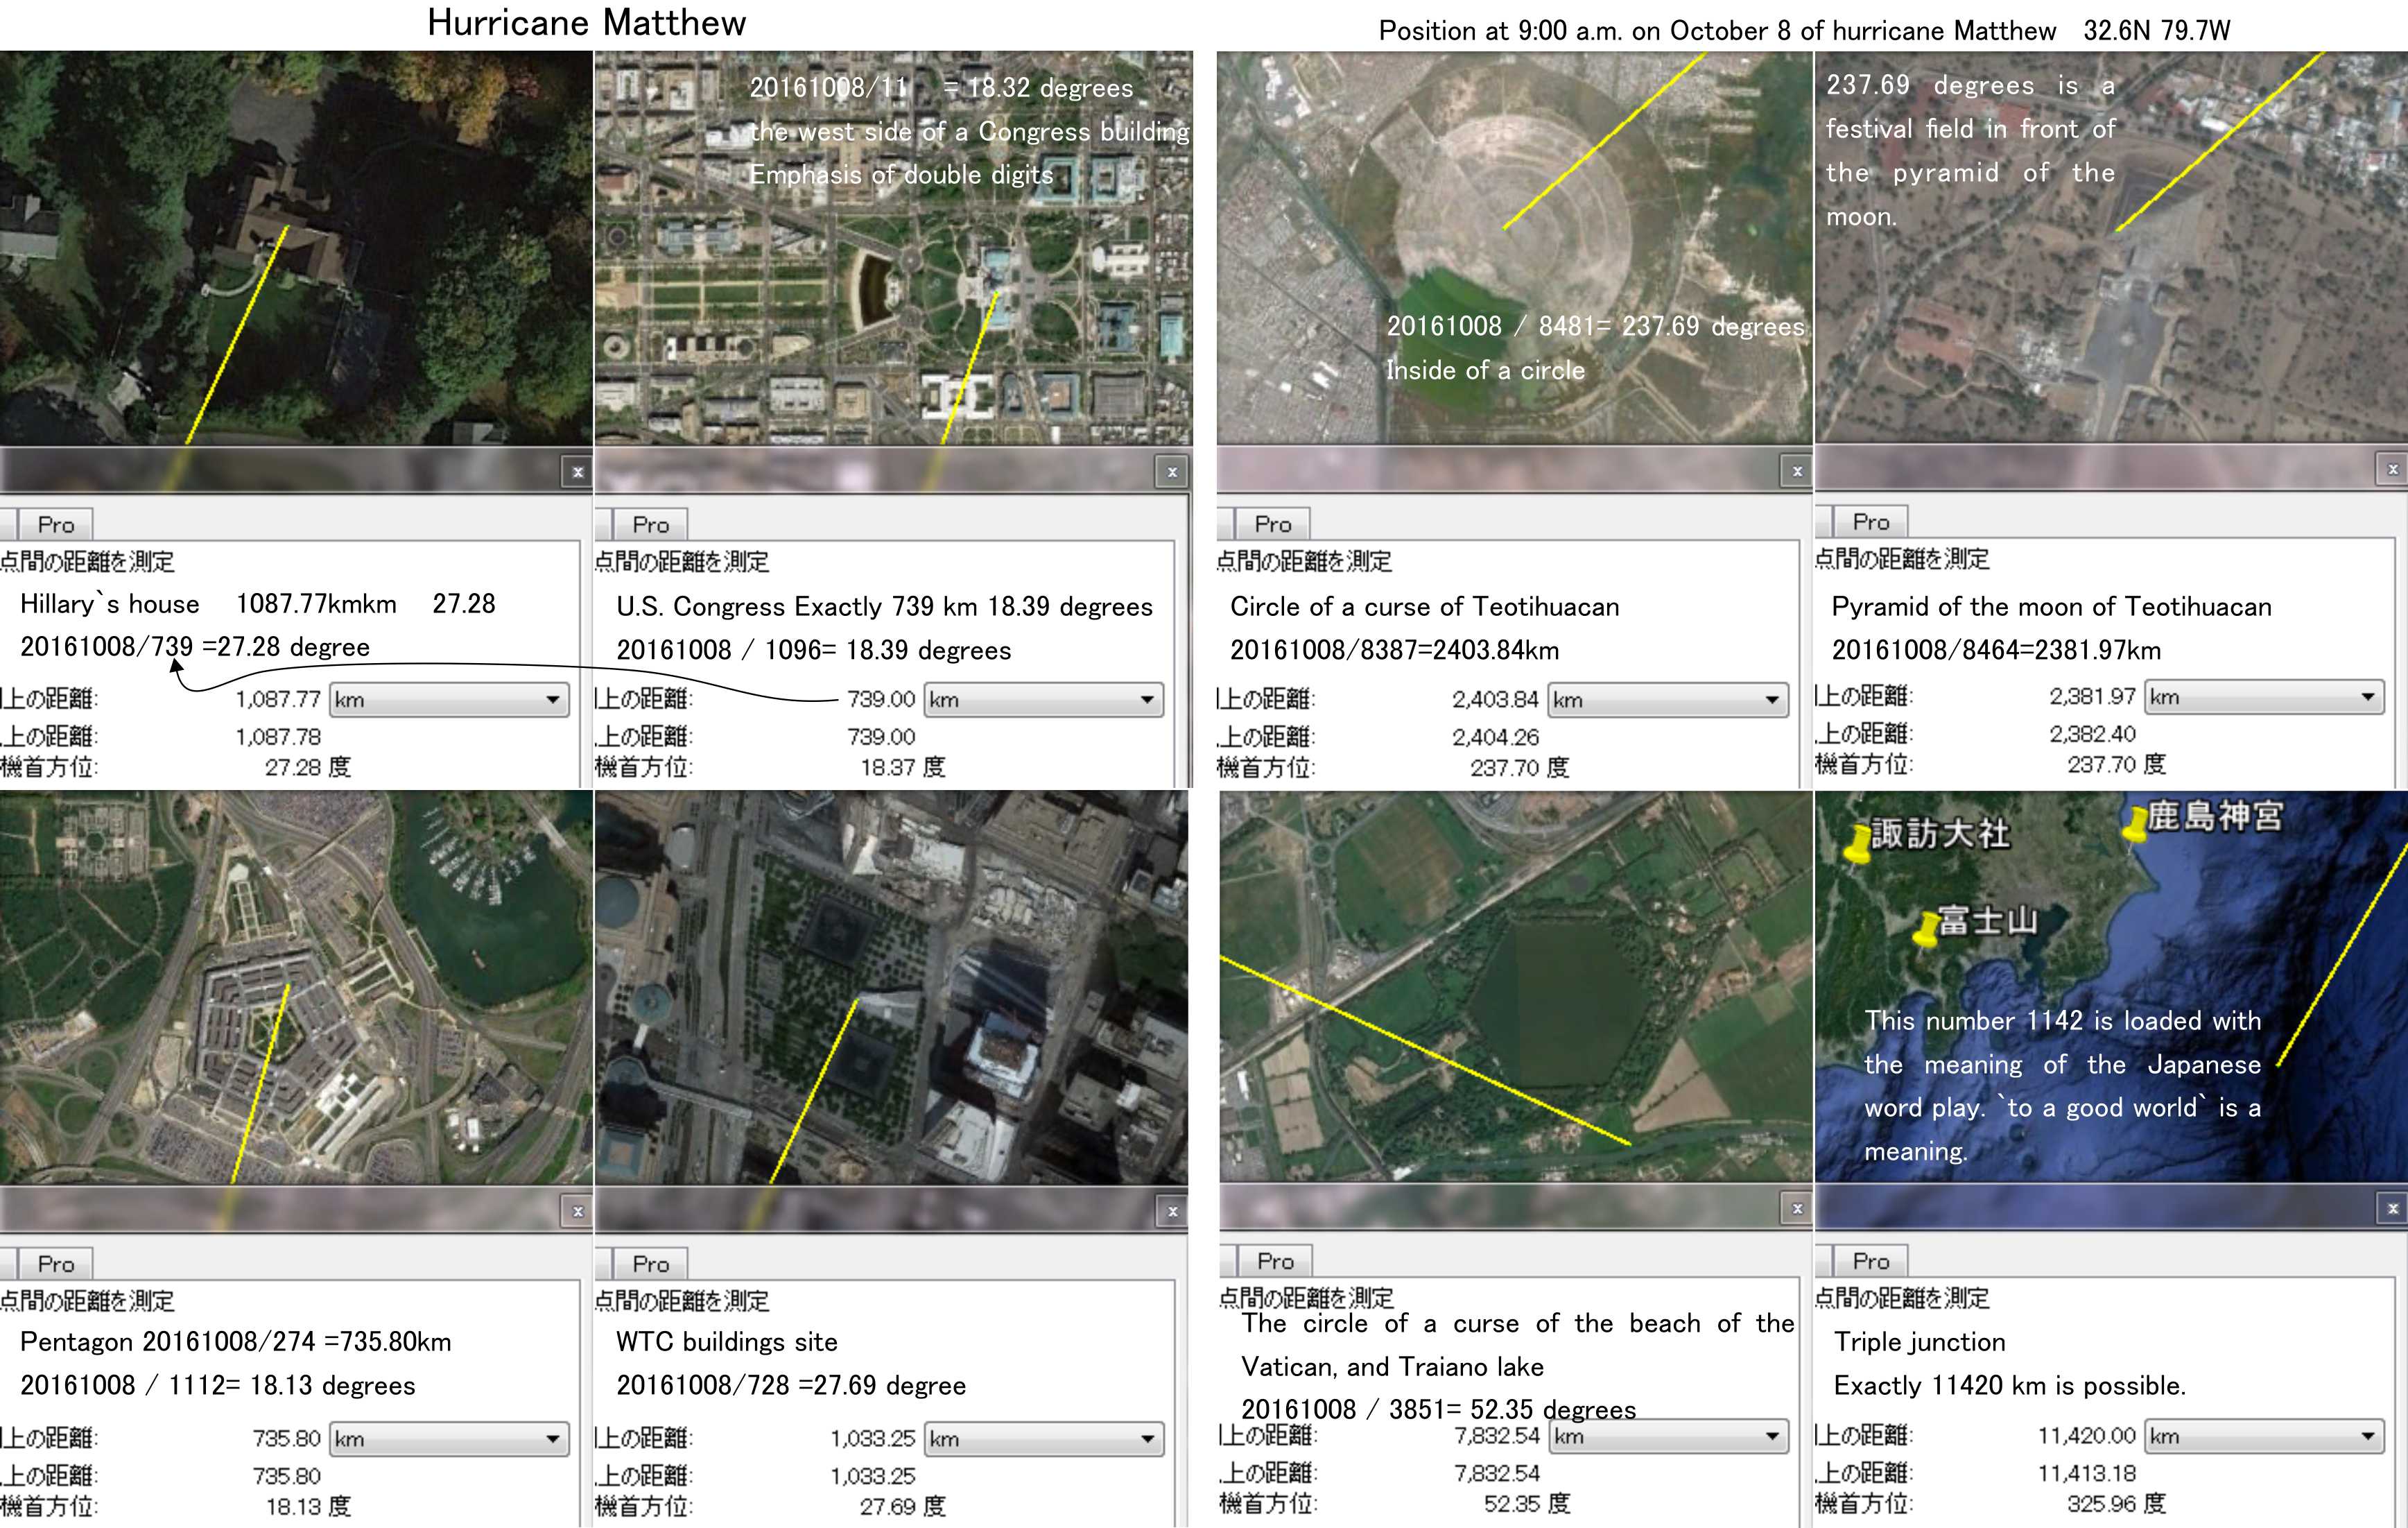Image resolution: width=2408 pixels, height=1528 pixels.
Task: Click the 735.80 map distance value
Action: click(x=286, y=1439)
